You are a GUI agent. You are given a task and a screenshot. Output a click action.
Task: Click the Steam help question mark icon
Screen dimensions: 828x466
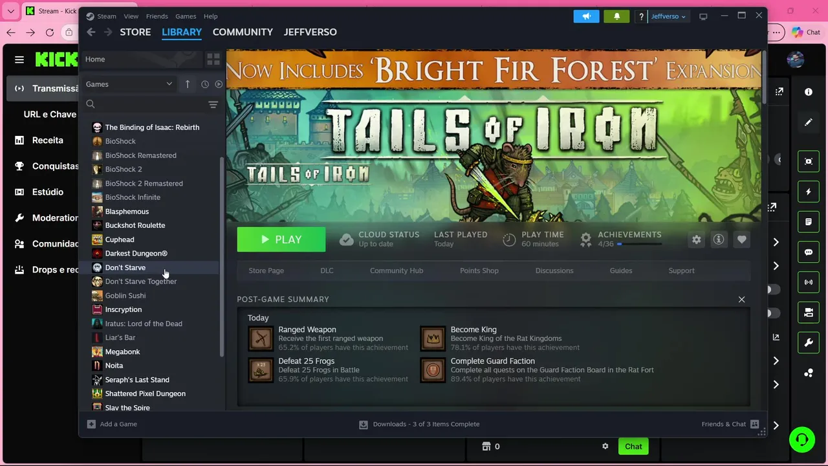[x=641, y=17]
